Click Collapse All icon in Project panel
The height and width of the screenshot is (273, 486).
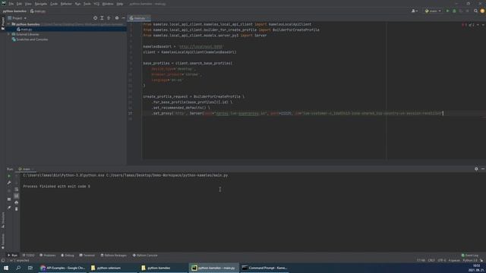(109, 18)
